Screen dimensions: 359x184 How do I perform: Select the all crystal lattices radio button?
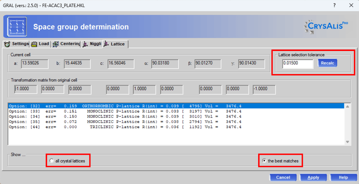tap(52, 161)
